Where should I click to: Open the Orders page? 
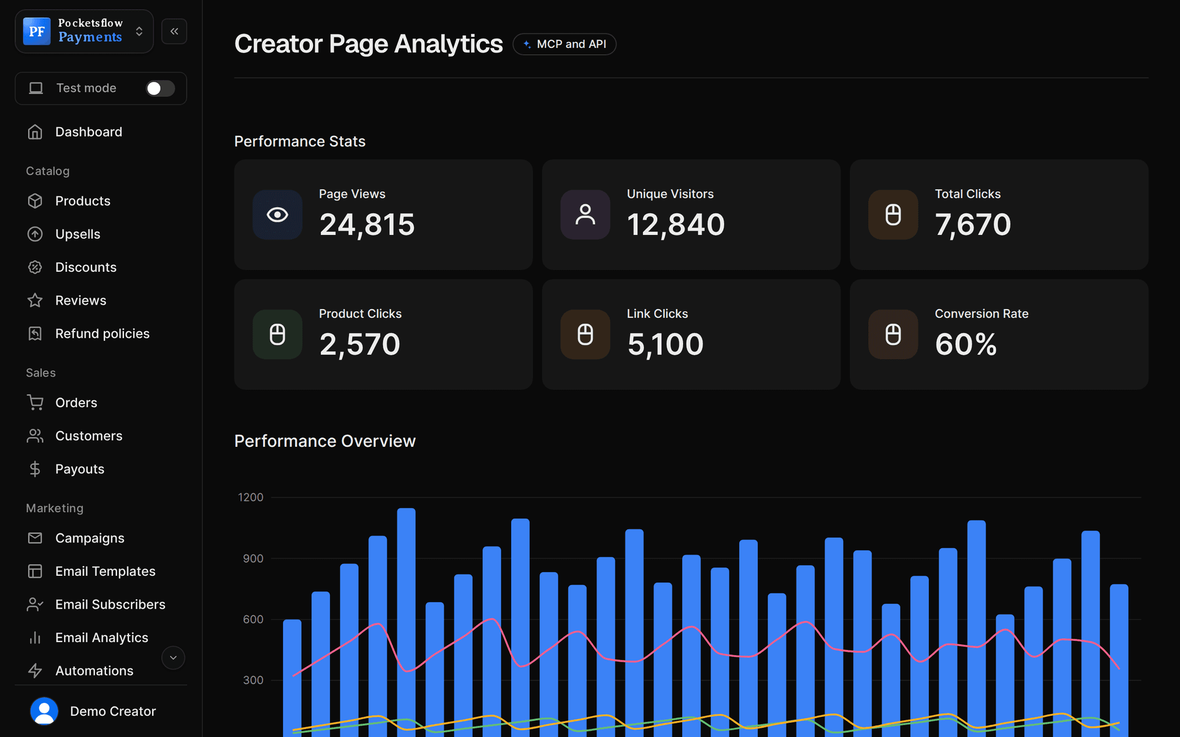[101, 402]
